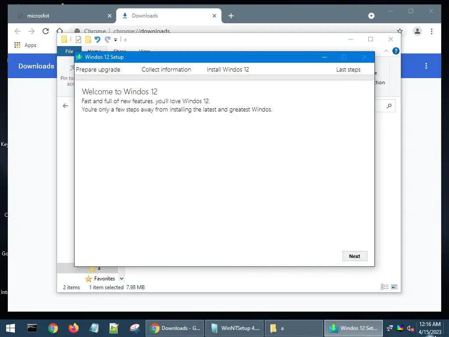Open the Customize Quick Access Toolbar dropdown

pos(115,40)
